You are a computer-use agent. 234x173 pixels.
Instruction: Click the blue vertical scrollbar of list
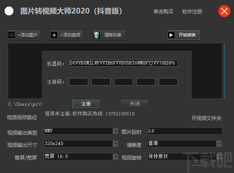tap(224, 71)
